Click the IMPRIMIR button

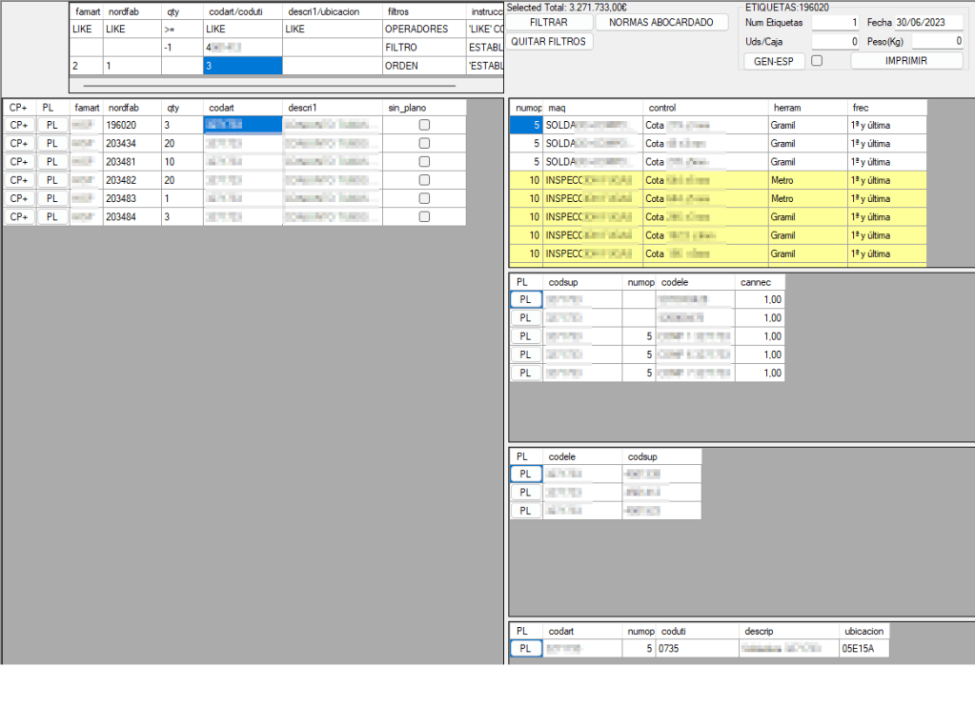pos(906,61)
